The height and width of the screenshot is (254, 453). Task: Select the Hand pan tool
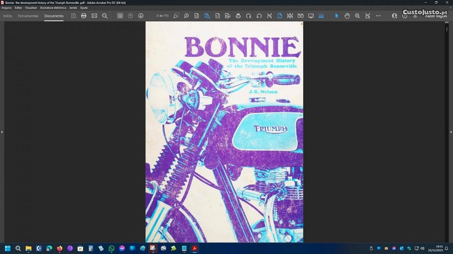click(347, 16)
